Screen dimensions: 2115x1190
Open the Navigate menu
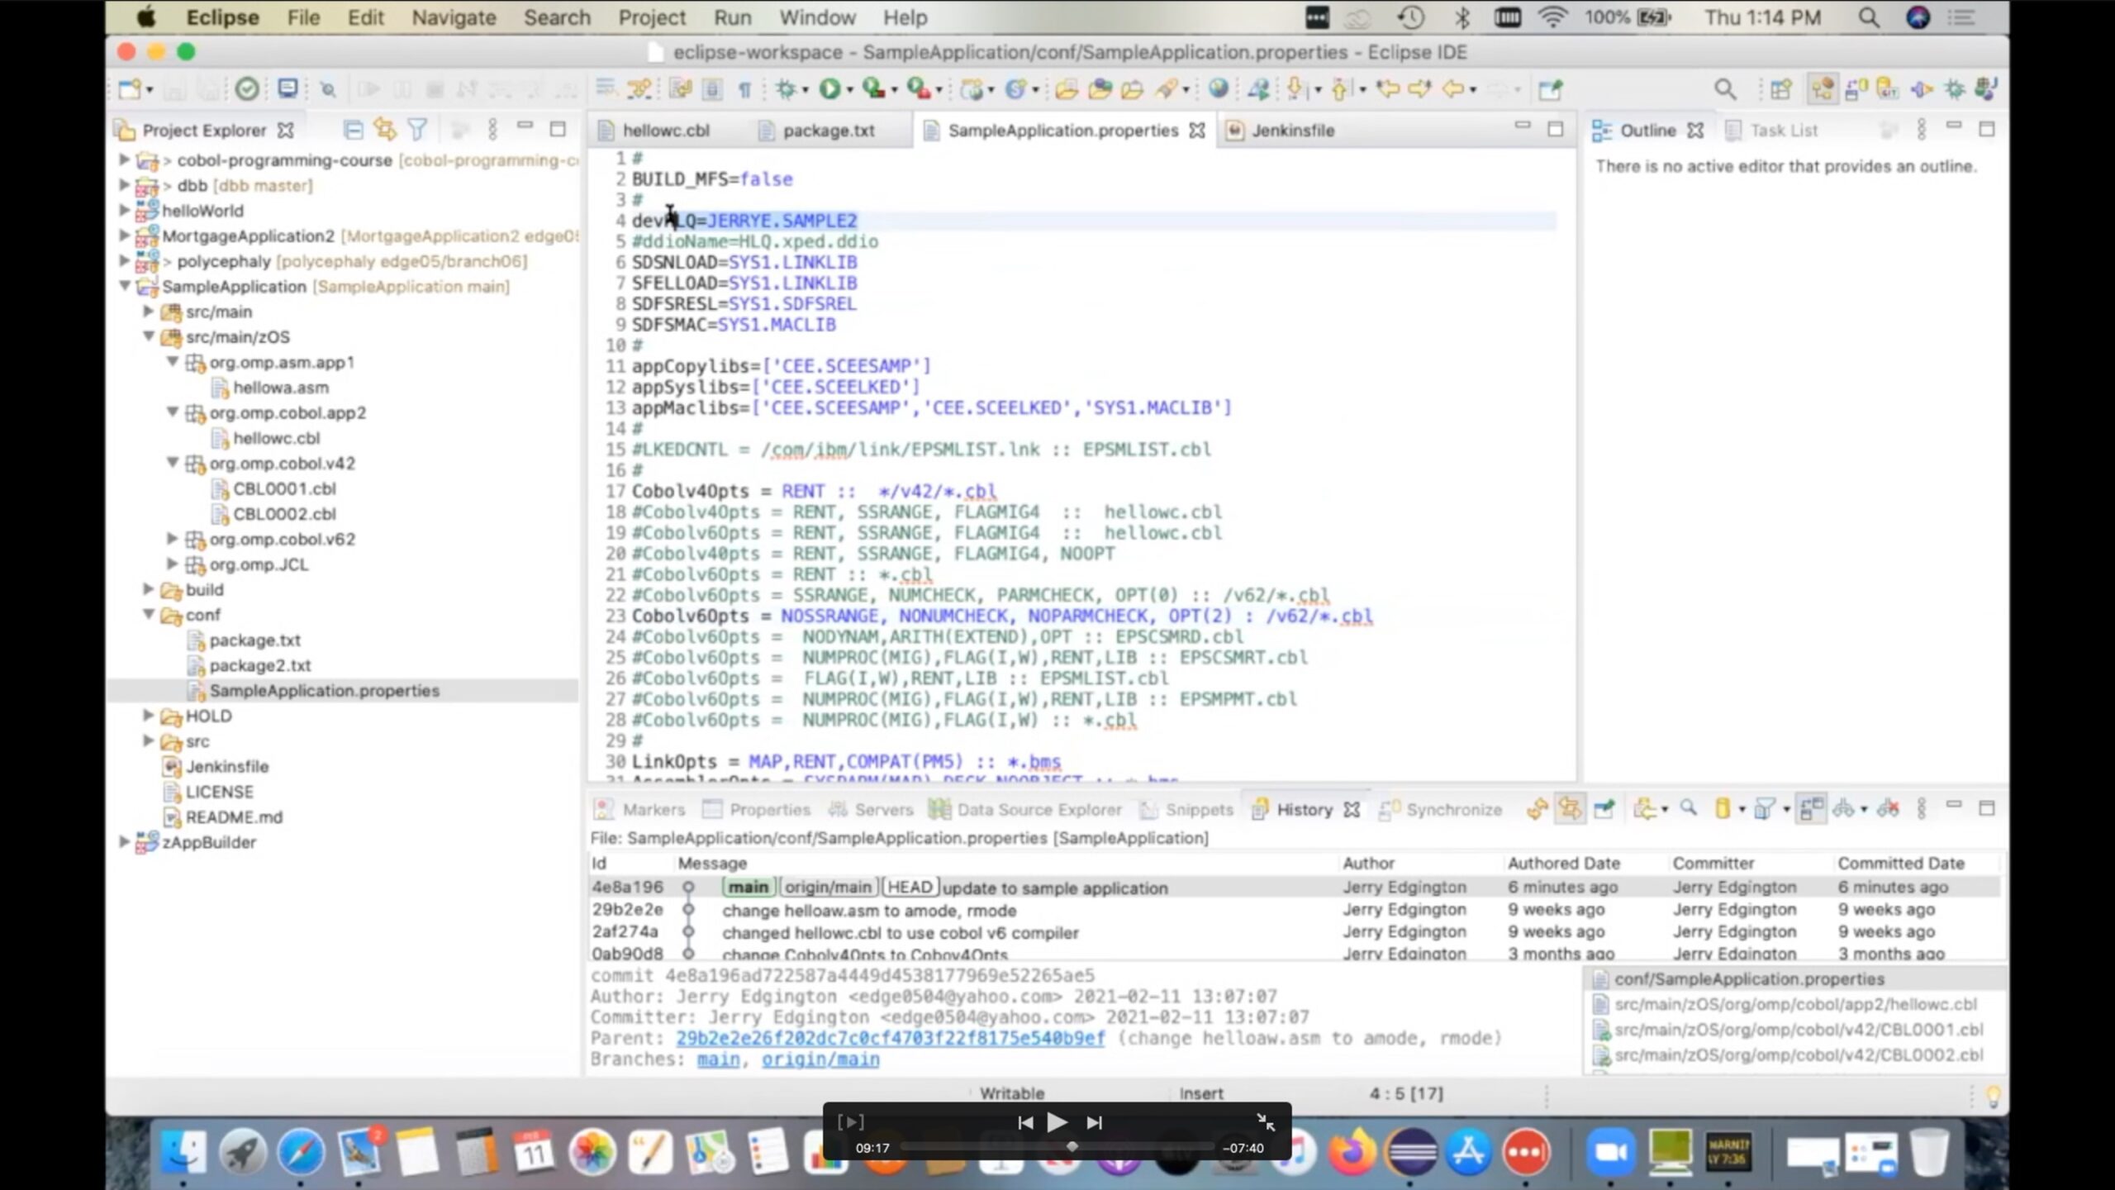(454, 17)
